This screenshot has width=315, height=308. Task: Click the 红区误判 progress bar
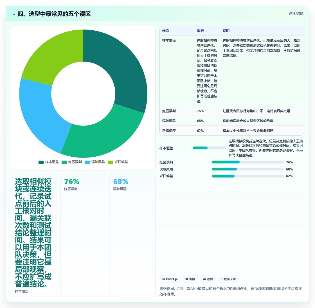pos(248,162)
